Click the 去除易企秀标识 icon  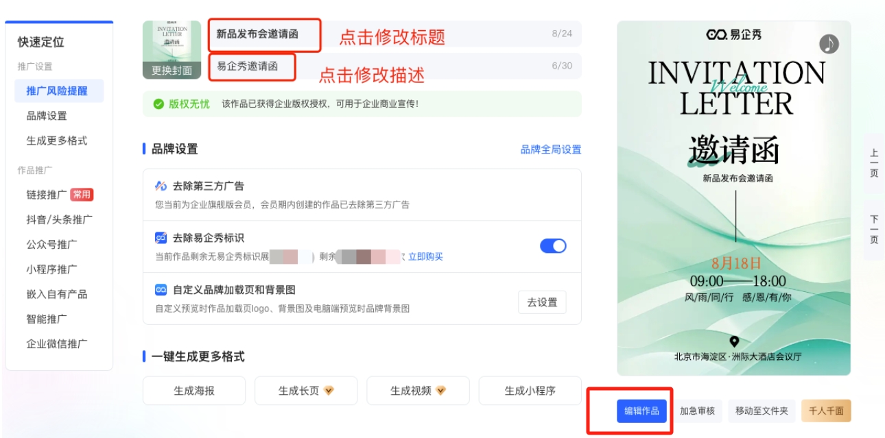coord(161,238)
